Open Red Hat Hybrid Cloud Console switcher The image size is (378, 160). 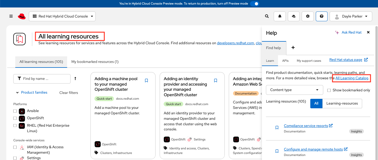pyautogui.click(x=62, y=16)
